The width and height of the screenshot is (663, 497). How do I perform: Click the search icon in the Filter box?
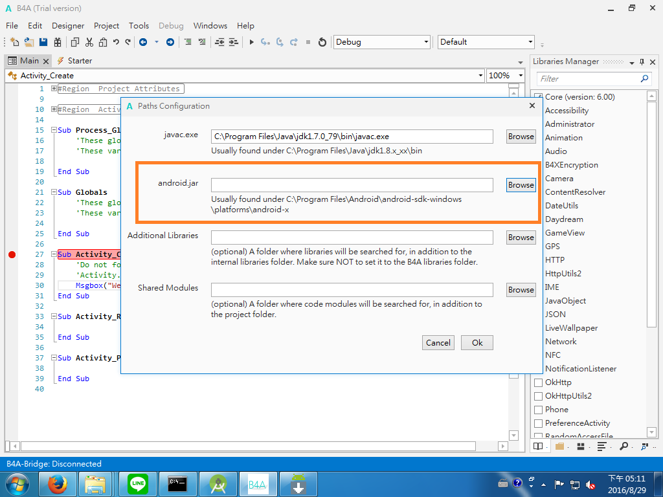[644, 78]
